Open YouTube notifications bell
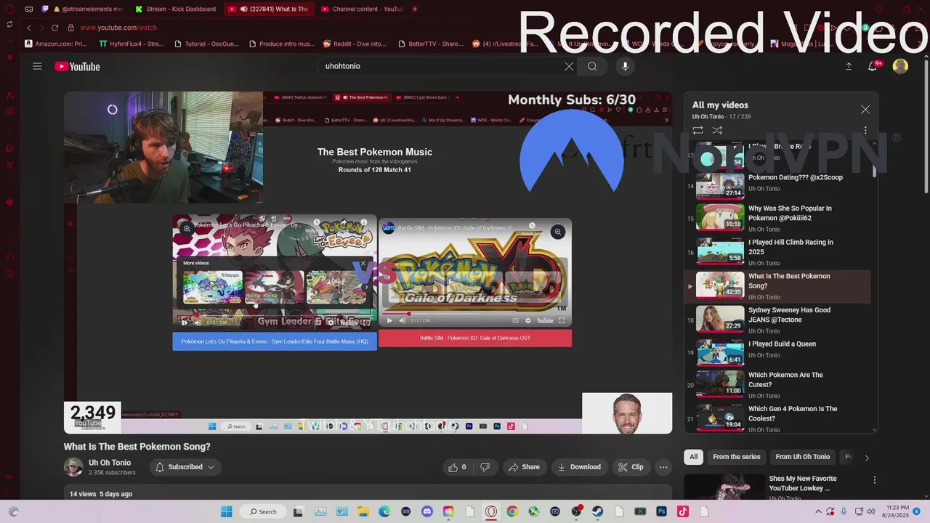930x523 pixels. (873, 66)
